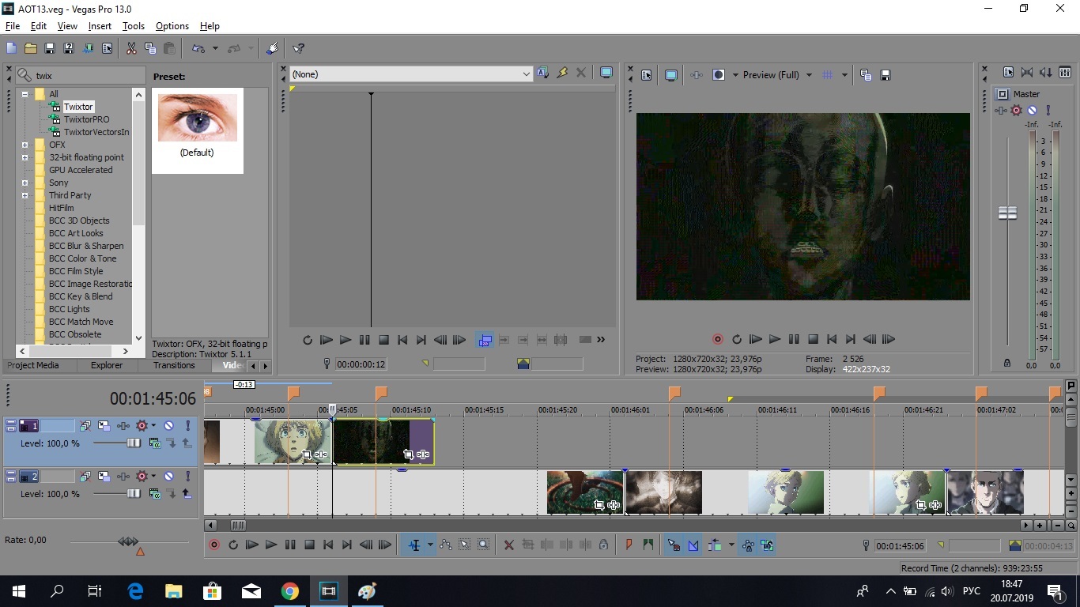Adjust the Master volume fader
Viewport: 1080px width, 607px height.
[1007, 213]
